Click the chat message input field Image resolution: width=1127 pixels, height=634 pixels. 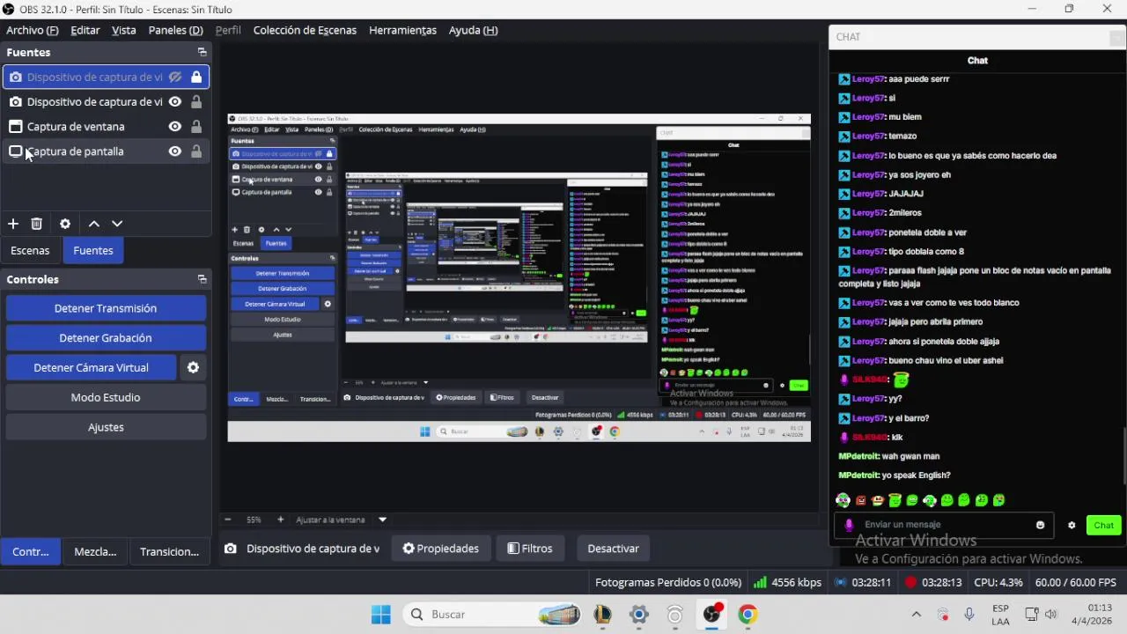pos(942,525)
